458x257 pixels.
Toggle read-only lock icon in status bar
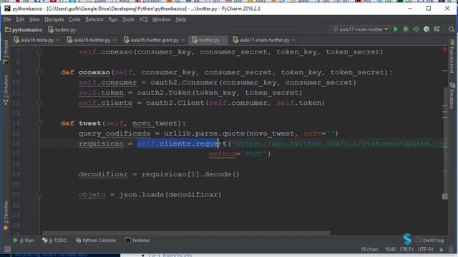(442, 249)
